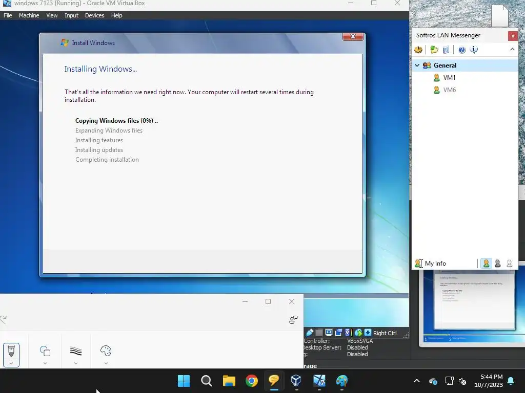
Task: Expand the Size dropdown in Paint
Action: click(x=76, y=363)
